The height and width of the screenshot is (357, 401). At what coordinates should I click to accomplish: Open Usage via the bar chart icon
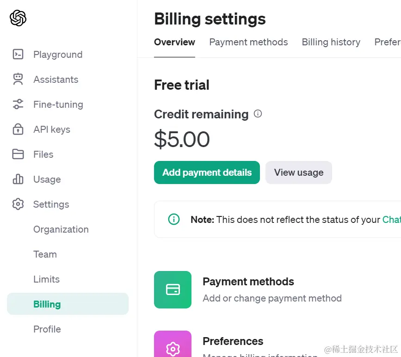click(x=18, y=179)
